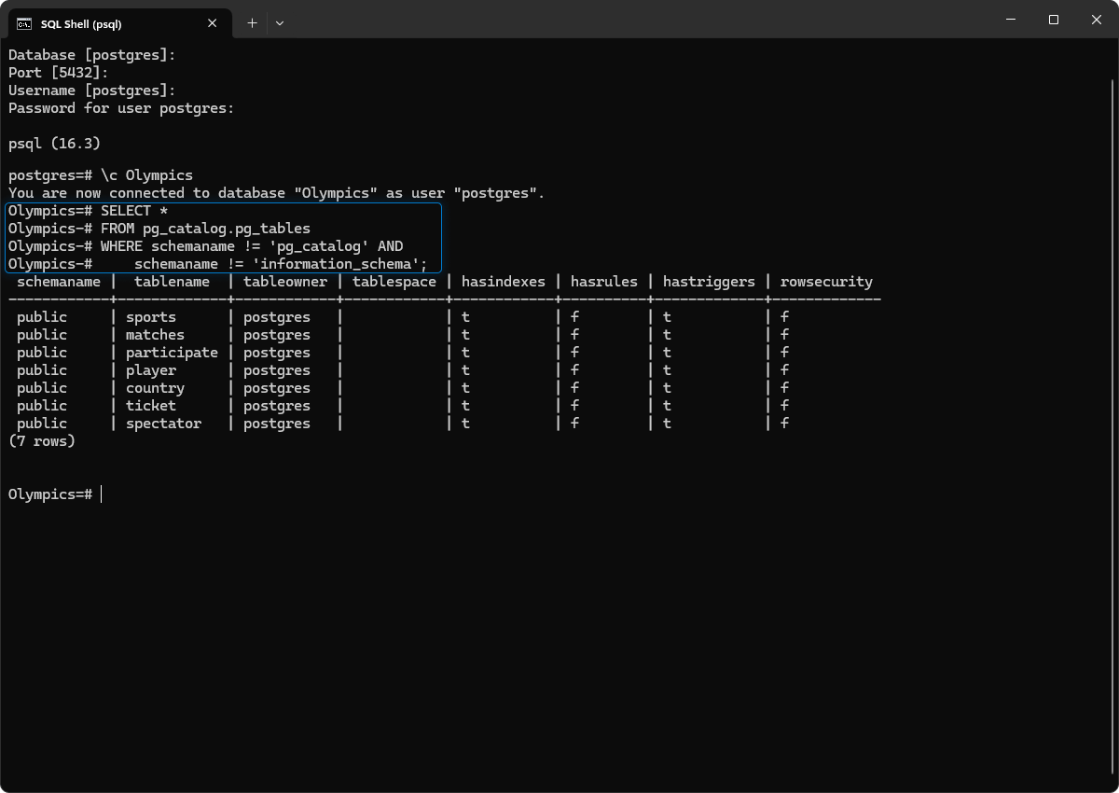Click the 'ticket' table row

pos(150,405)
